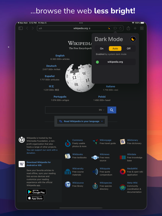Click the Wiktionary text link
Image resolution: width=162 pixels, height=216 pixels.
pyautogui.click(x=133, y=140)
